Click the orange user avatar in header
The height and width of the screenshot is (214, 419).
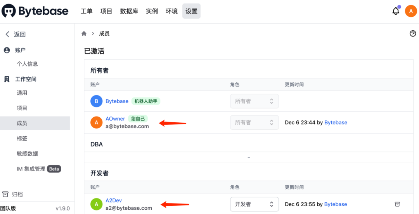point(411,11)
